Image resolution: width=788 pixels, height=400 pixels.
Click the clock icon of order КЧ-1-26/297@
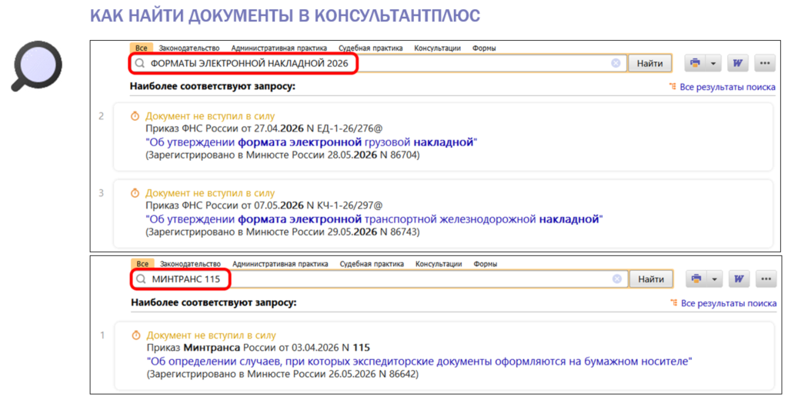[x=135, y=193]
